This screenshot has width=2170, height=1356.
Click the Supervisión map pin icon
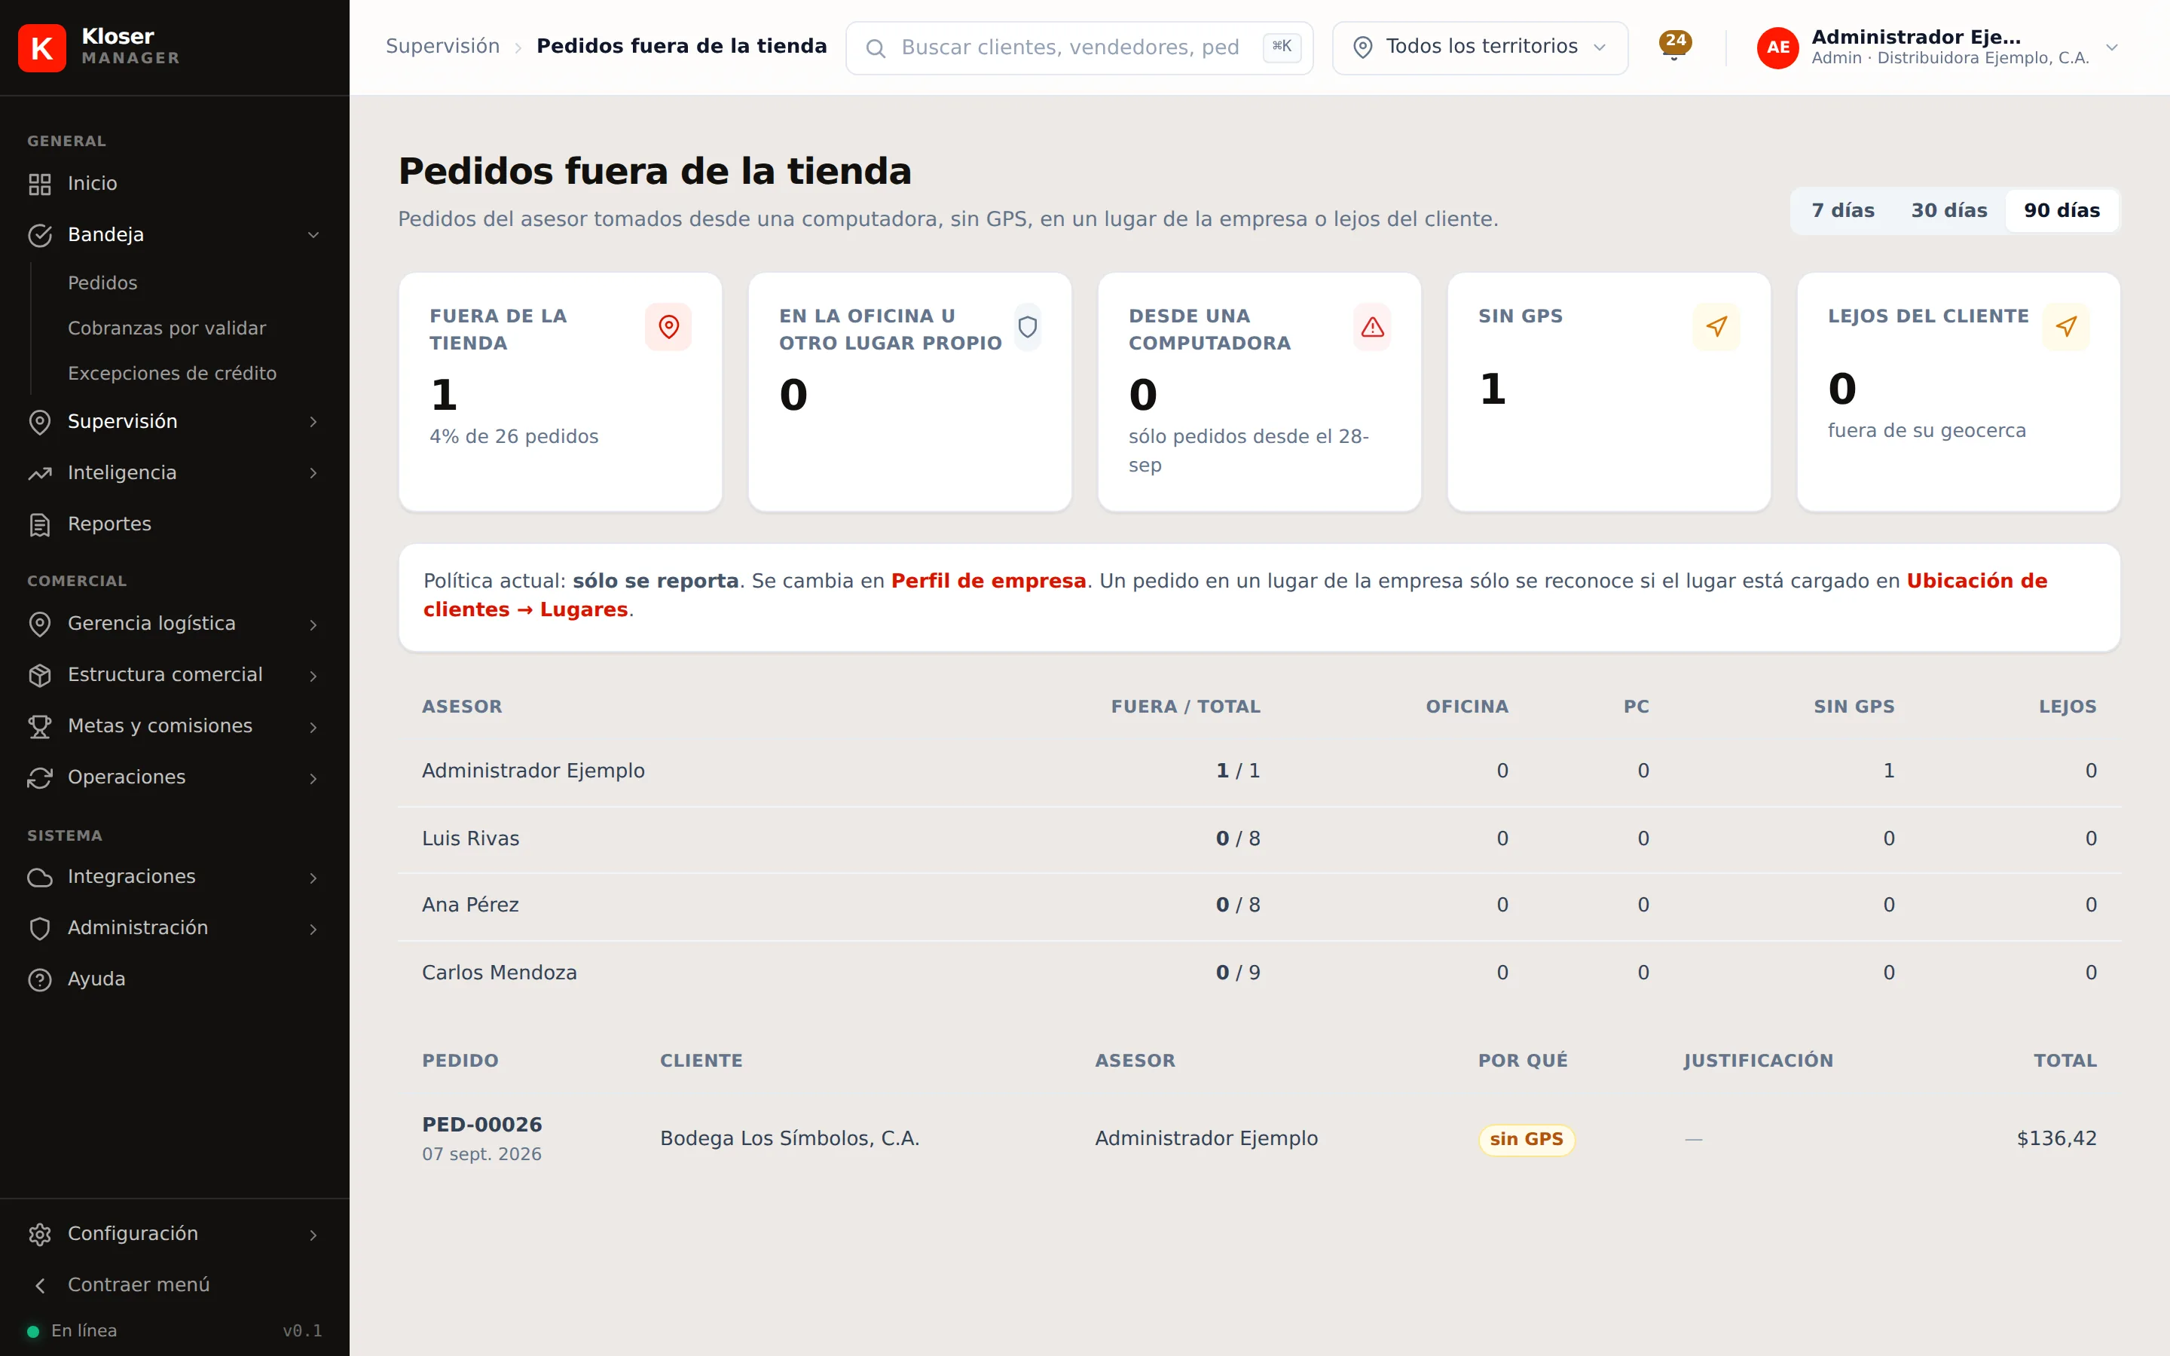pyautogui.click(x=39, y=422)
